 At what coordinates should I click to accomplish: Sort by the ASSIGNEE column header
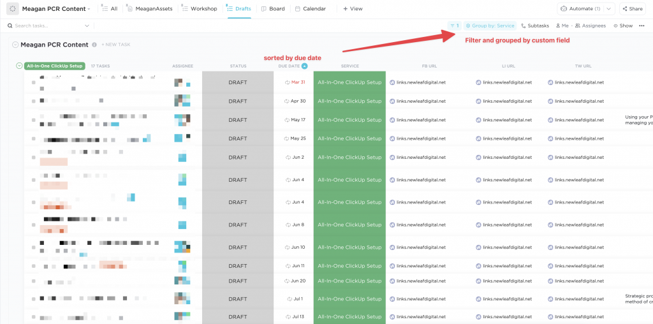tap(183, 66)
